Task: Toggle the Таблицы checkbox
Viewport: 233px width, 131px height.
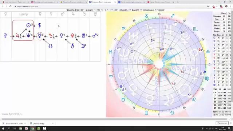Action: [x=155, y=10]
